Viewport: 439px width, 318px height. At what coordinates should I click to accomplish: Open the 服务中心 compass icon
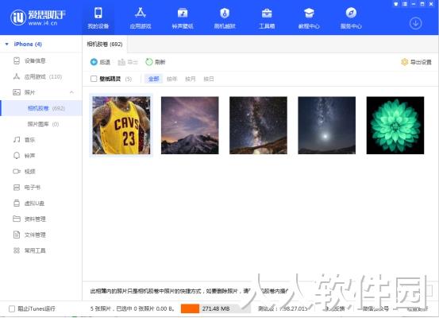click(351, 13)
